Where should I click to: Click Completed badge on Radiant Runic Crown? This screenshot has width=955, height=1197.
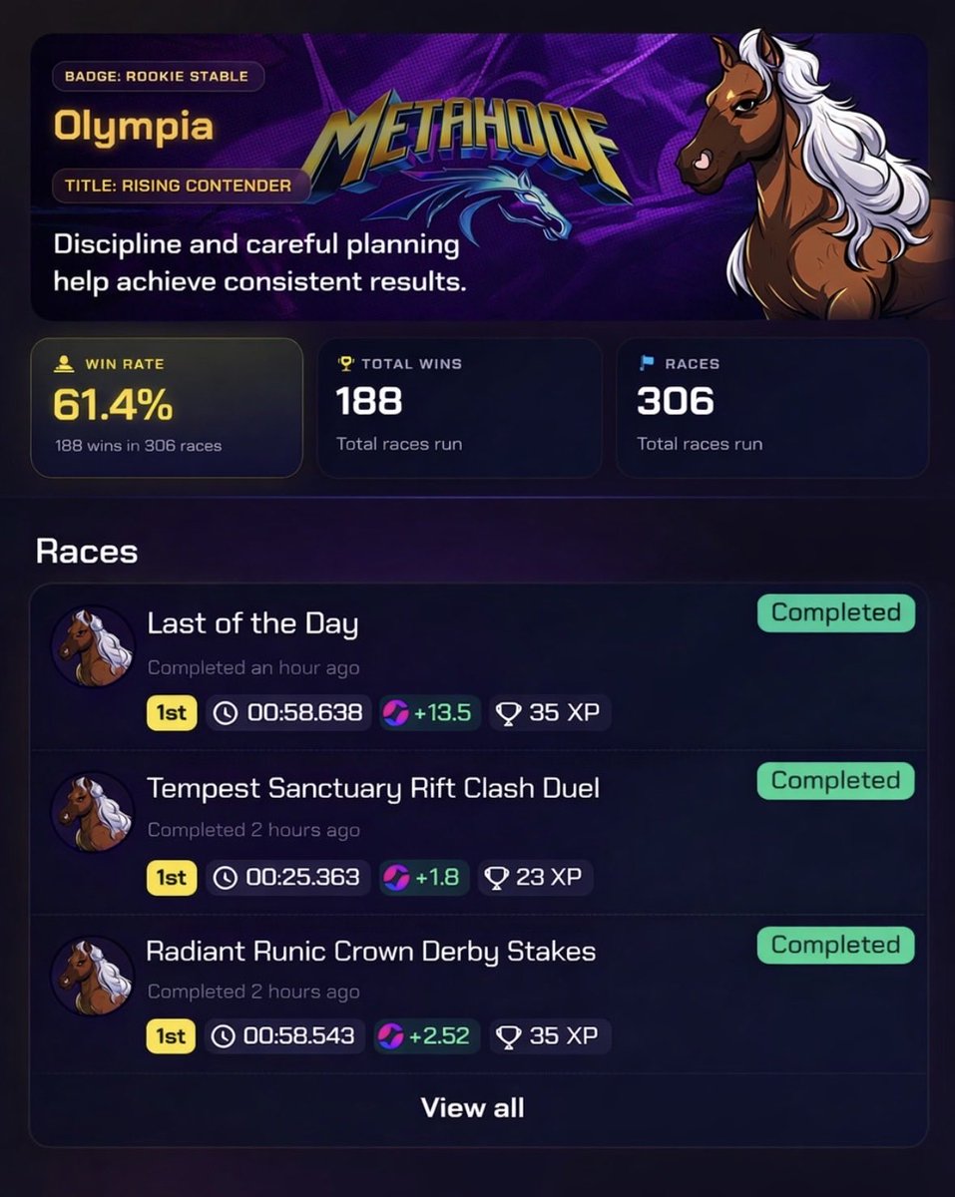tap(836, 945)
